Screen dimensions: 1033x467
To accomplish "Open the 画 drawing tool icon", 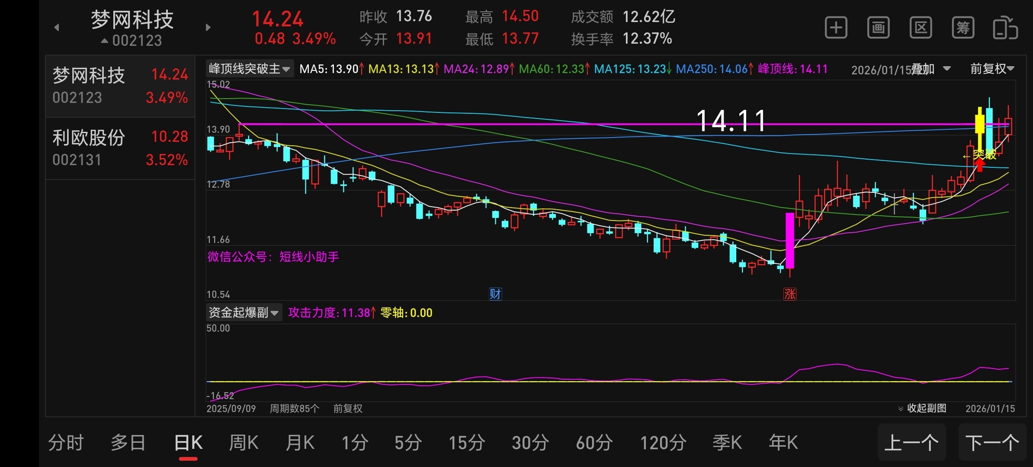I will click(878, 28).
